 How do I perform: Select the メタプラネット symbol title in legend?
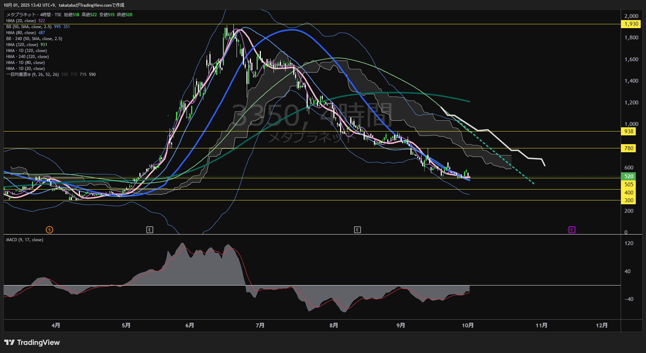21,15
